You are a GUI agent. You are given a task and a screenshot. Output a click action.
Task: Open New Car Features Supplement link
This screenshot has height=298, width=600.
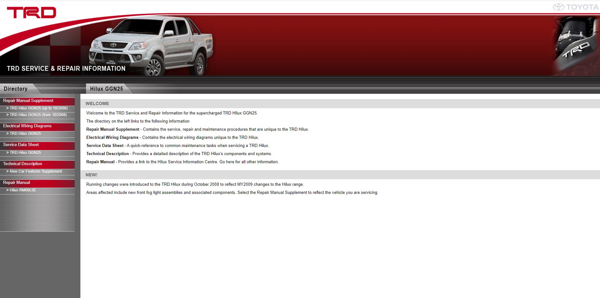point(36,171)
